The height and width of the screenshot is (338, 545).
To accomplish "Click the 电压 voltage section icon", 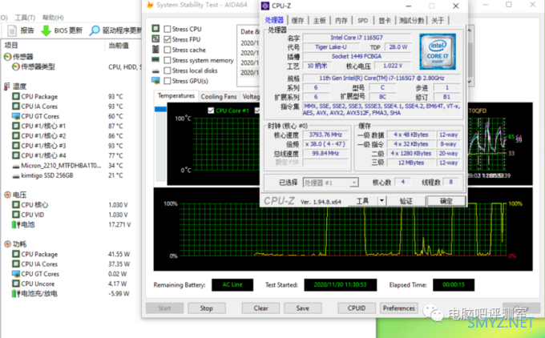I will [7, 195].
